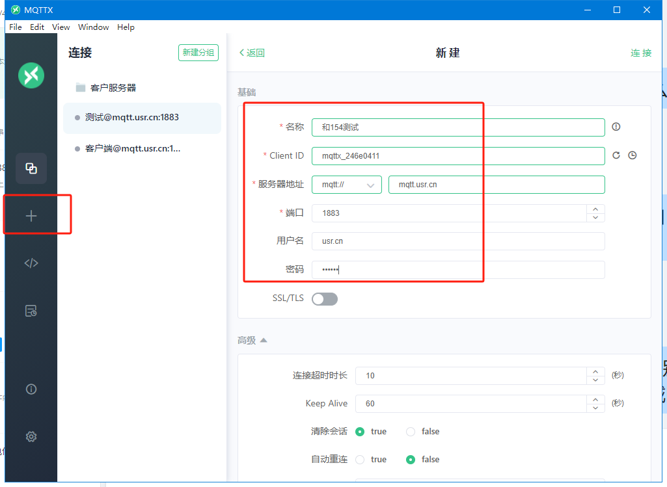Click the 新建分组 new group button
The width and height of the screenshot is (667, 487).
pos(198,53)
